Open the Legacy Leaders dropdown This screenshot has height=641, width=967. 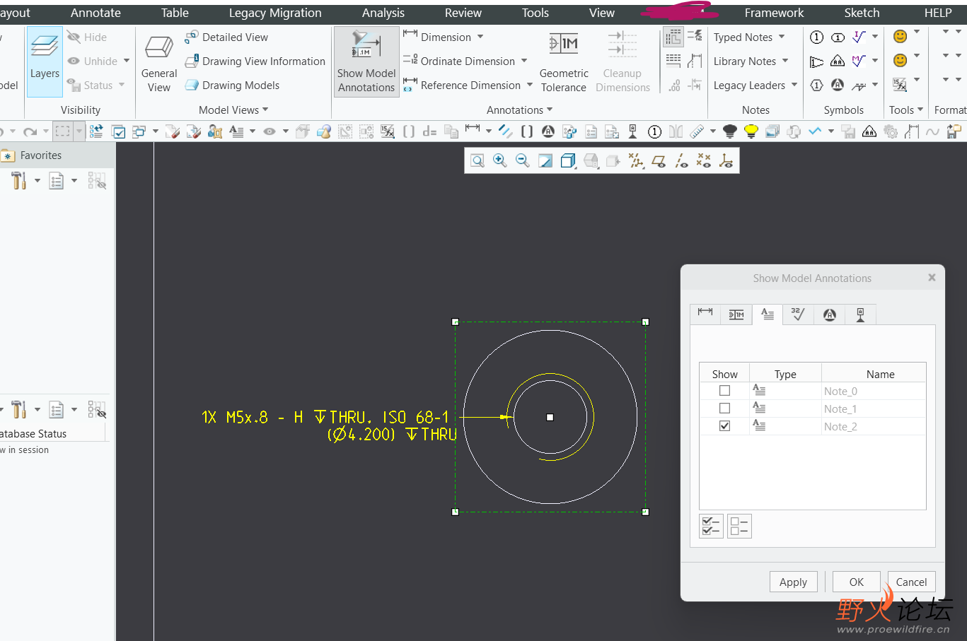pos(755,86)
